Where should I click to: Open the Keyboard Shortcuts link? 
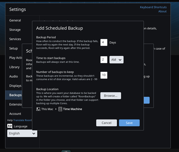tap(153, 7)
